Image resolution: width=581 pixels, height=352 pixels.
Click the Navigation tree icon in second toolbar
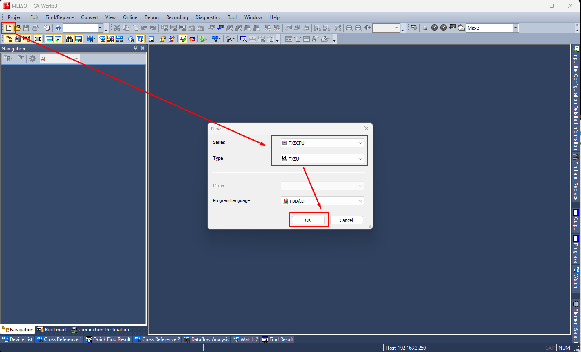[8, 39]
